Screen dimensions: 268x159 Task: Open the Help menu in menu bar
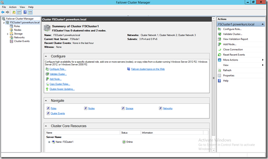(x=31, y=7)
